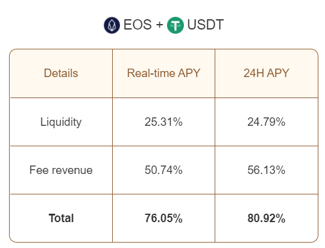This screenshot has width=325, height=248.
Task: Click the 56.13% fee revenue value
Action: click(267, 170)
